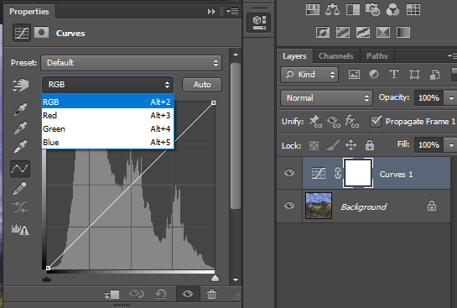Viewport: 457px width, 308px height.
Task: Clip adjustment to layer below icon
Action: coord(112,295)
